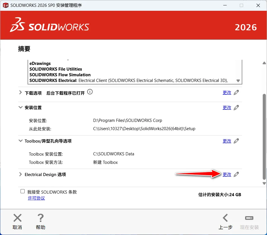Click the pencil icon in Toolbox/异型孔向导选项 row
This screenshot has width=267, height=235.
pos(236,141)
